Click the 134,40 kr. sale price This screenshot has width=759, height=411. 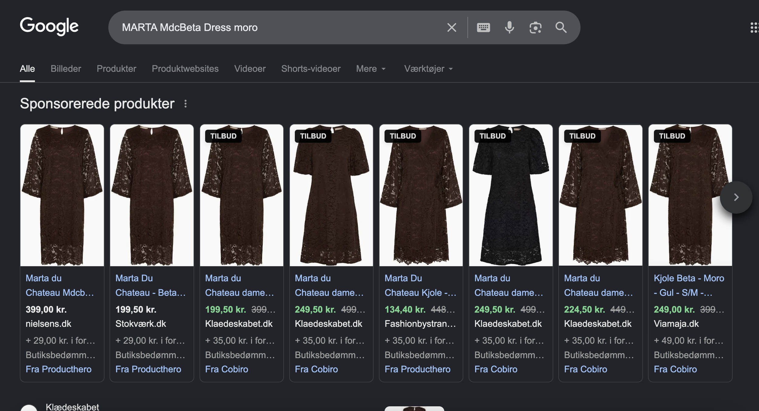coord(405,309)
